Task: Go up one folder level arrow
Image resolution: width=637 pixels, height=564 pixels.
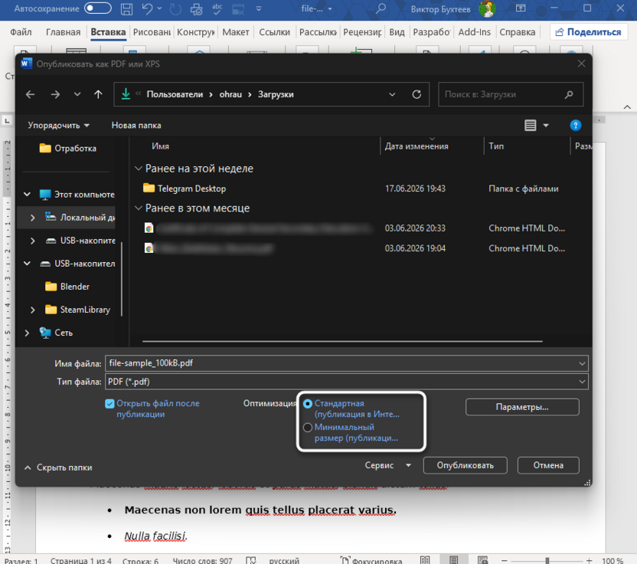Action: pyautogui.click(x=98, y=94)
